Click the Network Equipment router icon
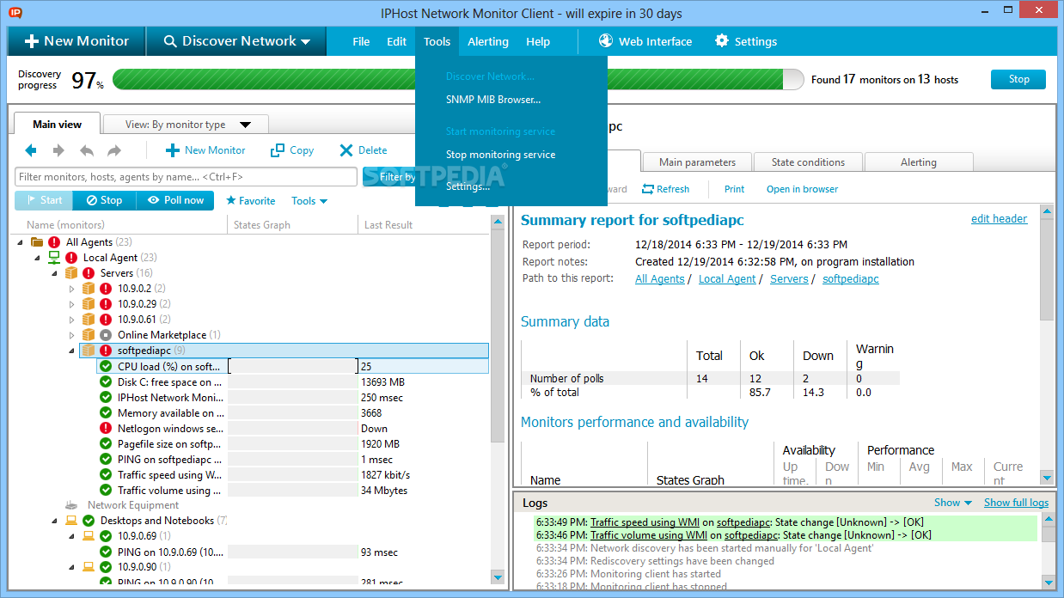Image resolution: width=1064 pixels, height=598 pixels. point(72,505)
